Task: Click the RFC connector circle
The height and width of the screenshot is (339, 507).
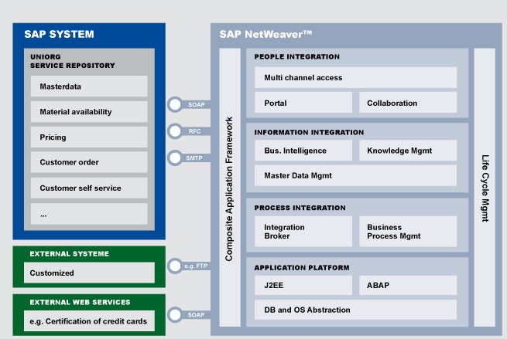Action: tap(175, 131)
